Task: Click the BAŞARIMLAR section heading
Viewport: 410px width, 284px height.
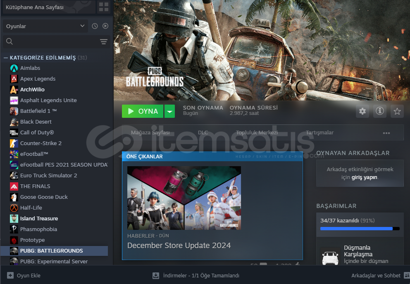Action: pos(336,206)
